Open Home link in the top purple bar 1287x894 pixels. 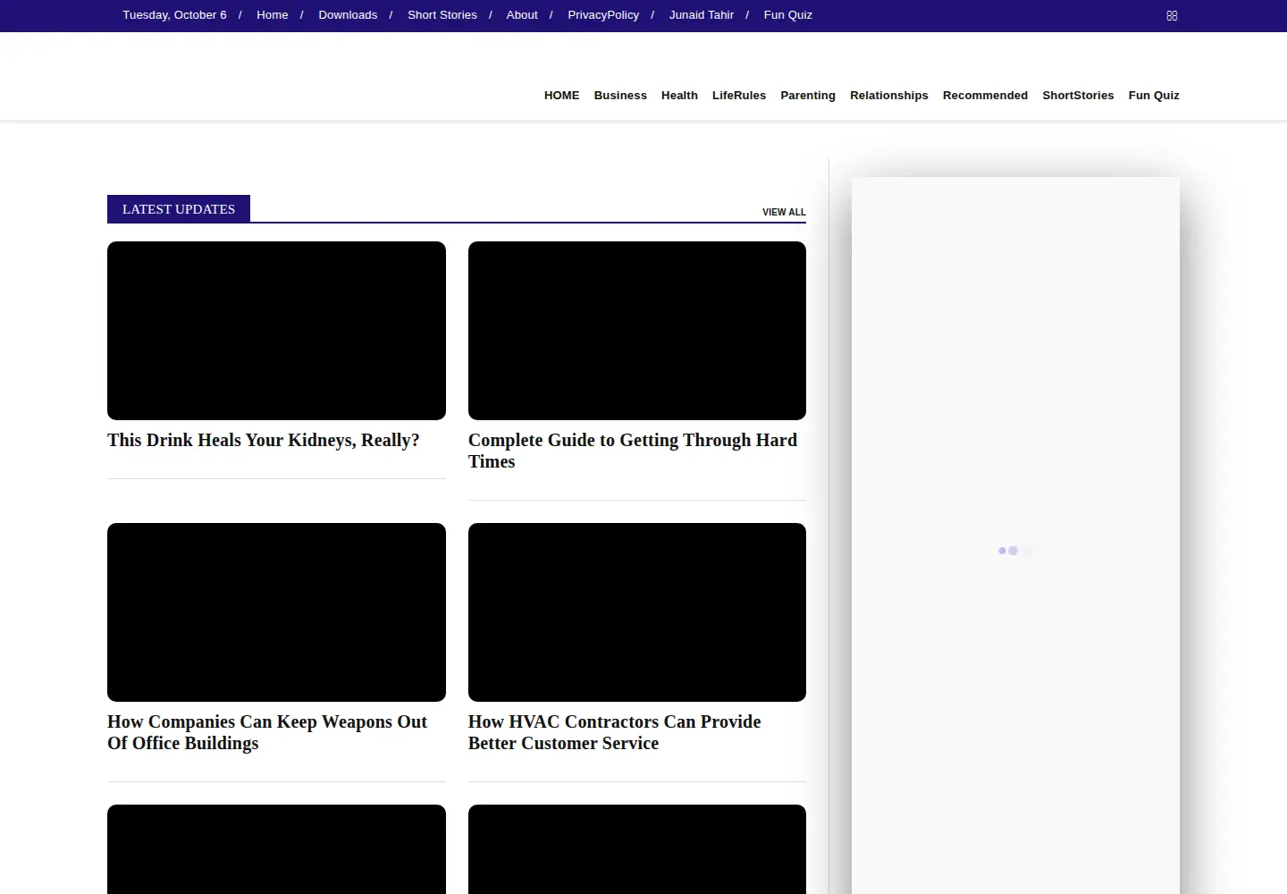coord(273,15)
